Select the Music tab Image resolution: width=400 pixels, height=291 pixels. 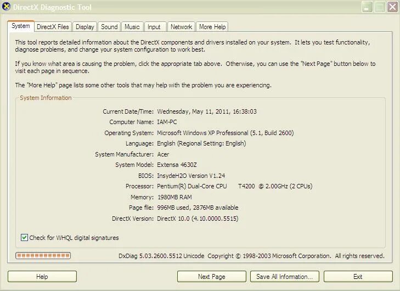coord(132,27)
